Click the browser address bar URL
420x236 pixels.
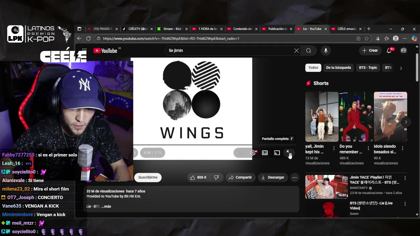coord(171,38)
